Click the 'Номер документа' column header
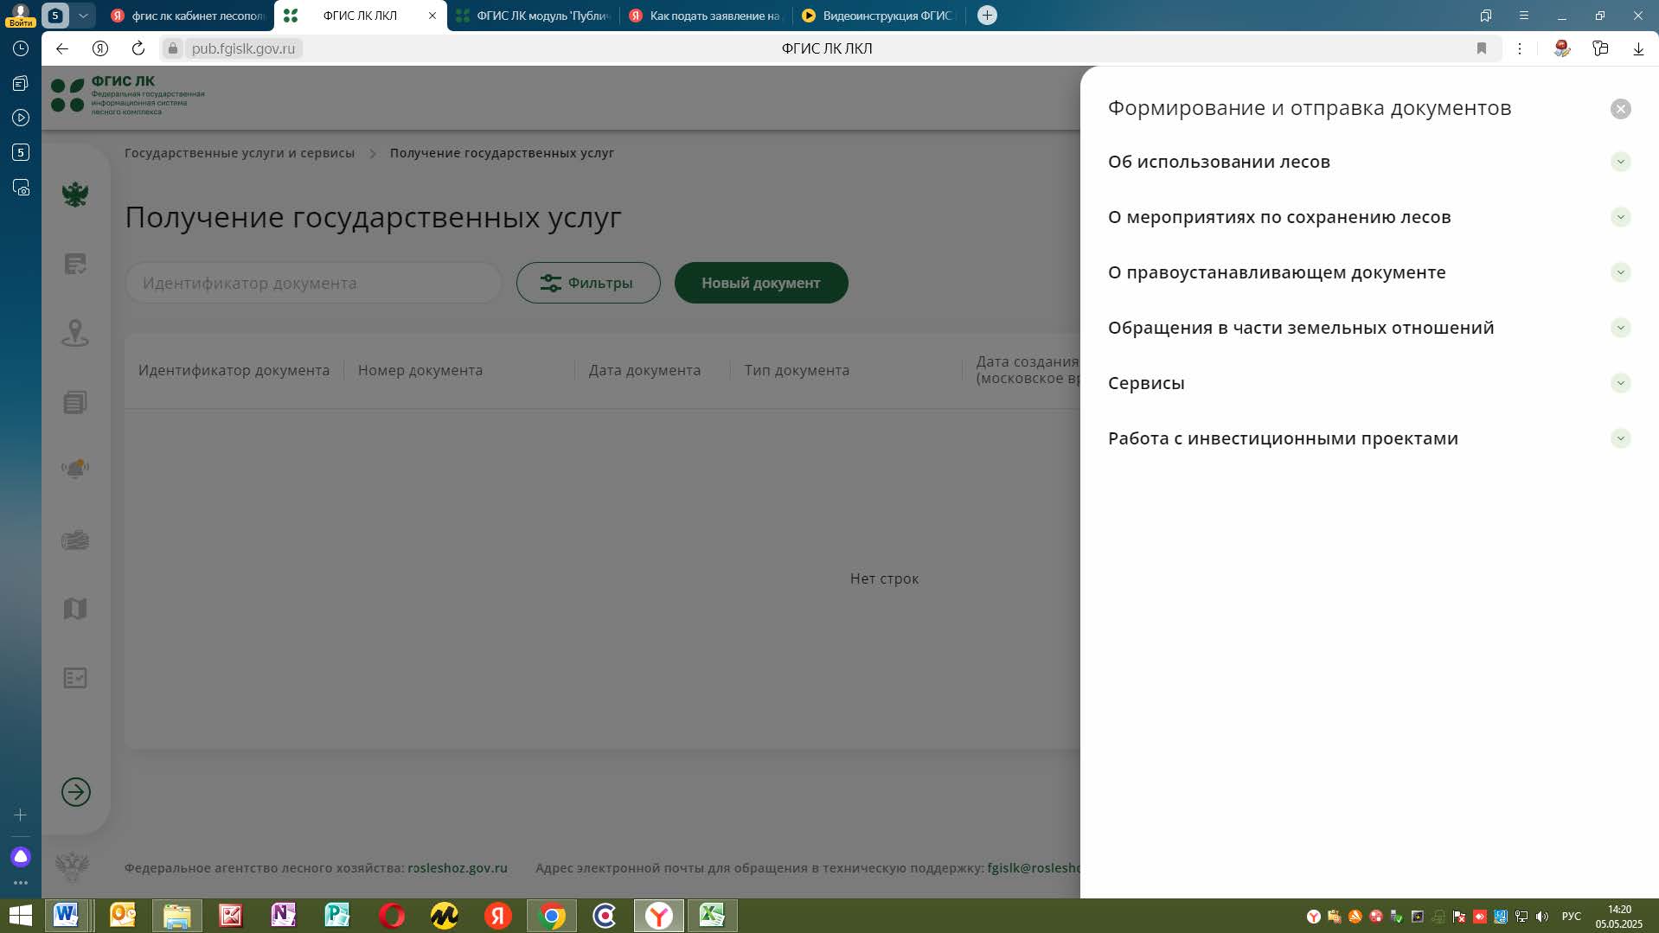The width and height of the screenshot is (1659, 933). point(420,370)
